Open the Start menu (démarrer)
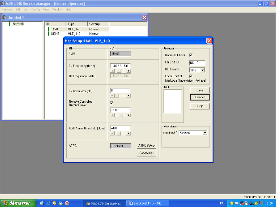Image resolution: width=276 pixels, height=207 pixels. point(16,203)
